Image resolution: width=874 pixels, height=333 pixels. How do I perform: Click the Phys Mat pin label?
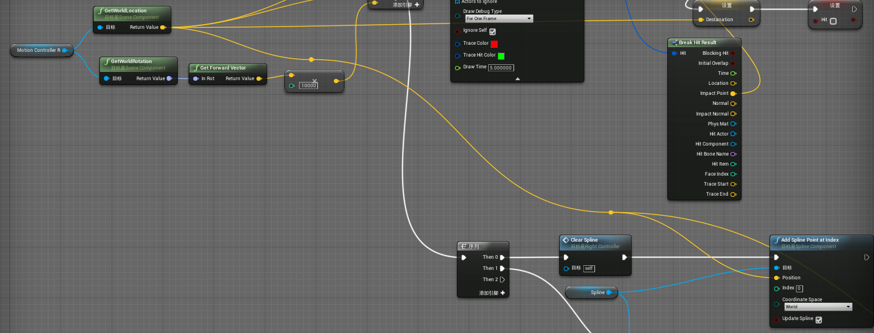click(x=718, y=124)
